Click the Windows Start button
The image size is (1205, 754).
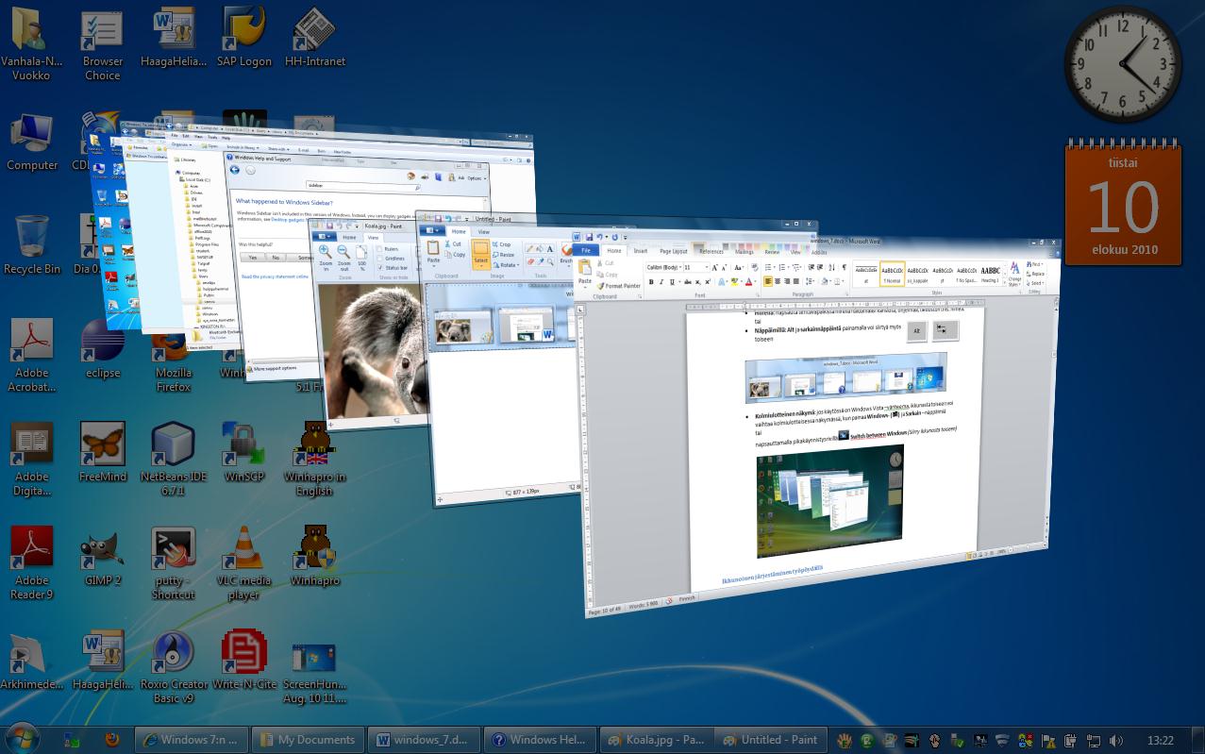pos(22,738)
